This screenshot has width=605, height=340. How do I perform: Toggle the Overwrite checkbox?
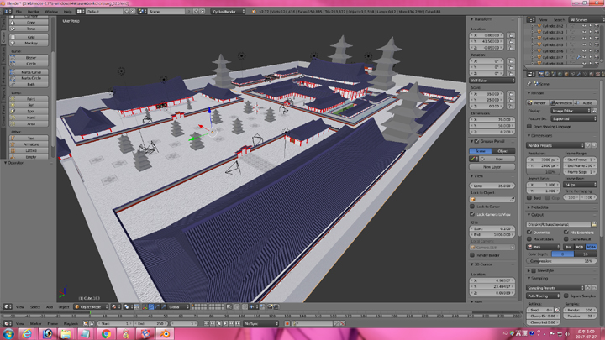529,233
